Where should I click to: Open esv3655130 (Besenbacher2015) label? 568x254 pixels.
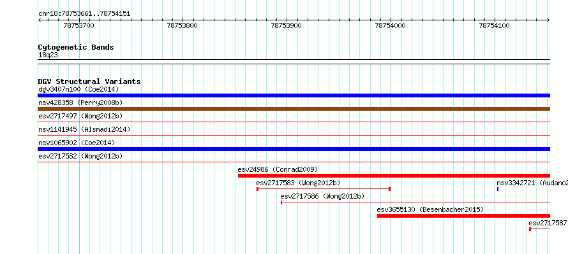coord(430,209)
